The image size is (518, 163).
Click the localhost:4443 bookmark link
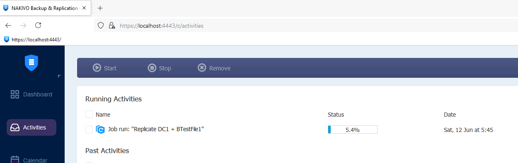[x=32, y=39]
